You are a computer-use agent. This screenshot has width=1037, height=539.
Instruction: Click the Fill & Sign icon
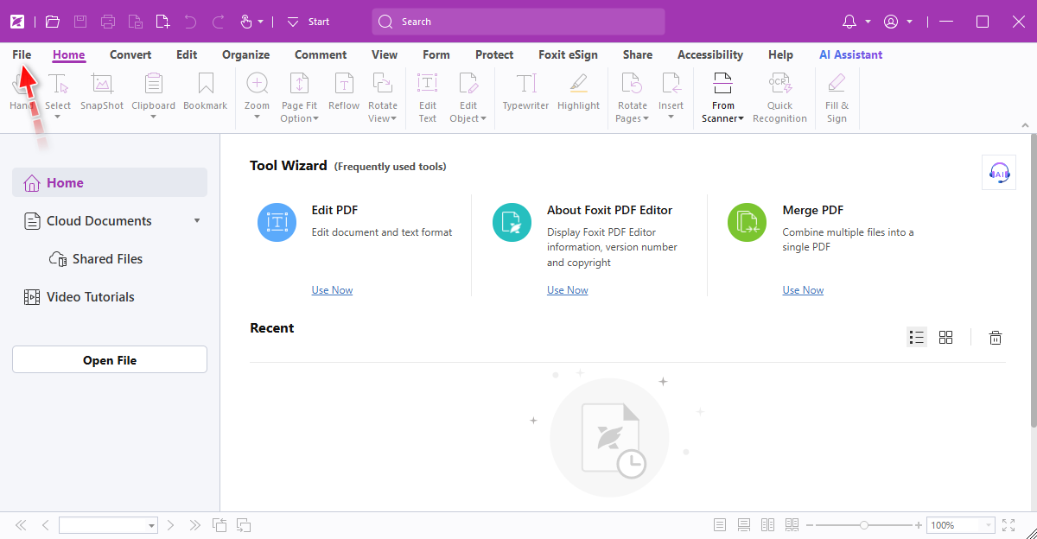[837, 85]
